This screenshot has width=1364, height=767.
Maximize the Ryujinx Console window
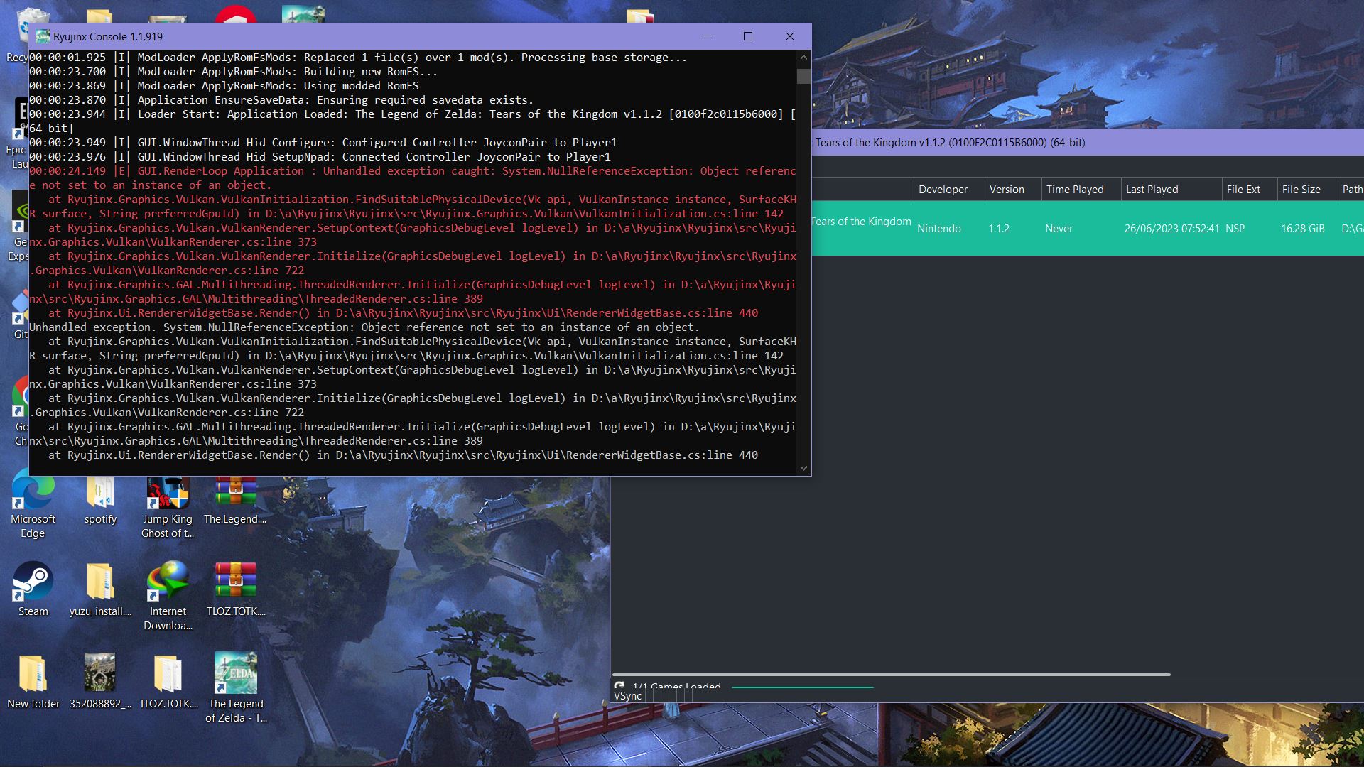coord(747,36)
